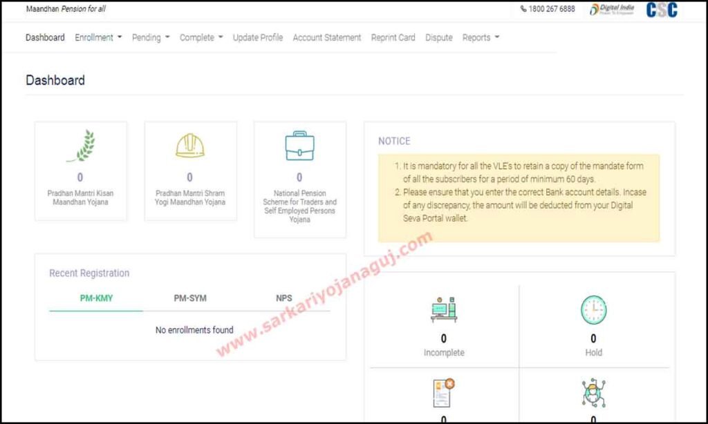This screenshot has height=424, width=708.
Task: Open the Reprint Card page
Action: [393, 37]
